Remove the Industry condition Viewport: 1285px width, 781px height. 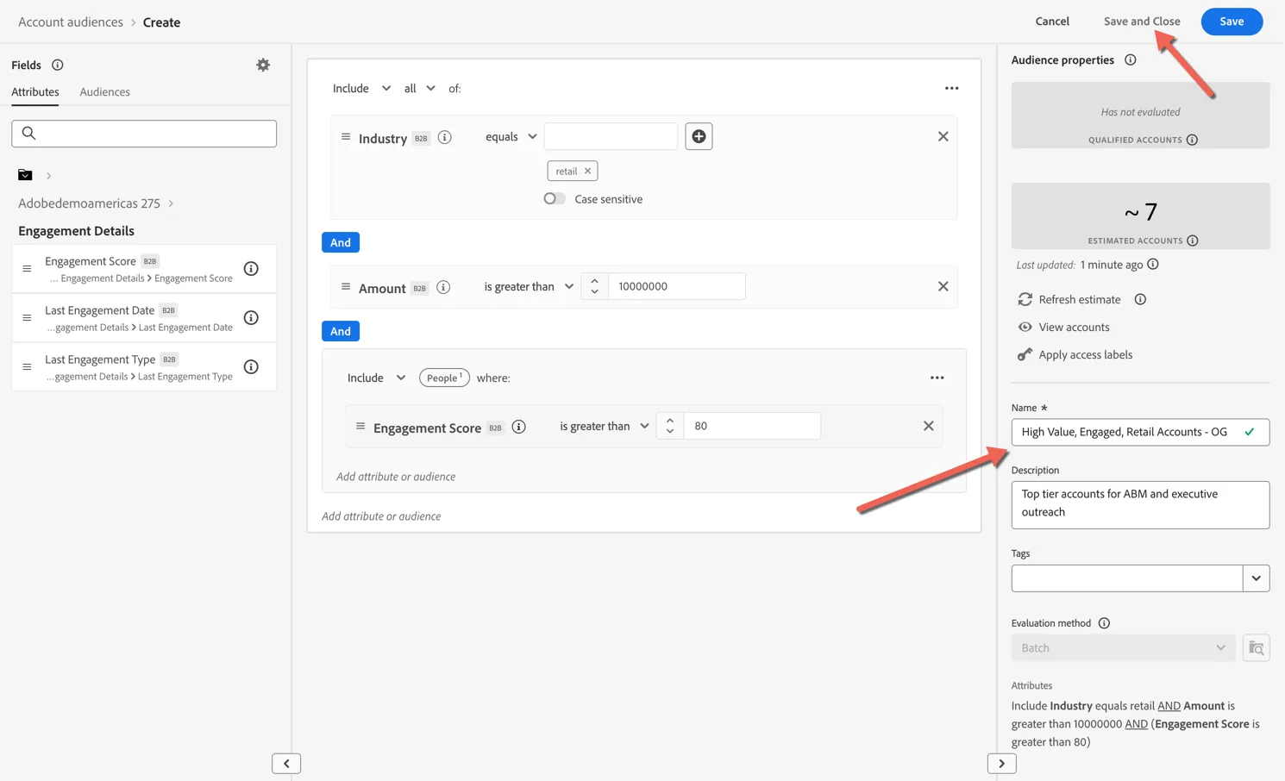pos(943,136)
